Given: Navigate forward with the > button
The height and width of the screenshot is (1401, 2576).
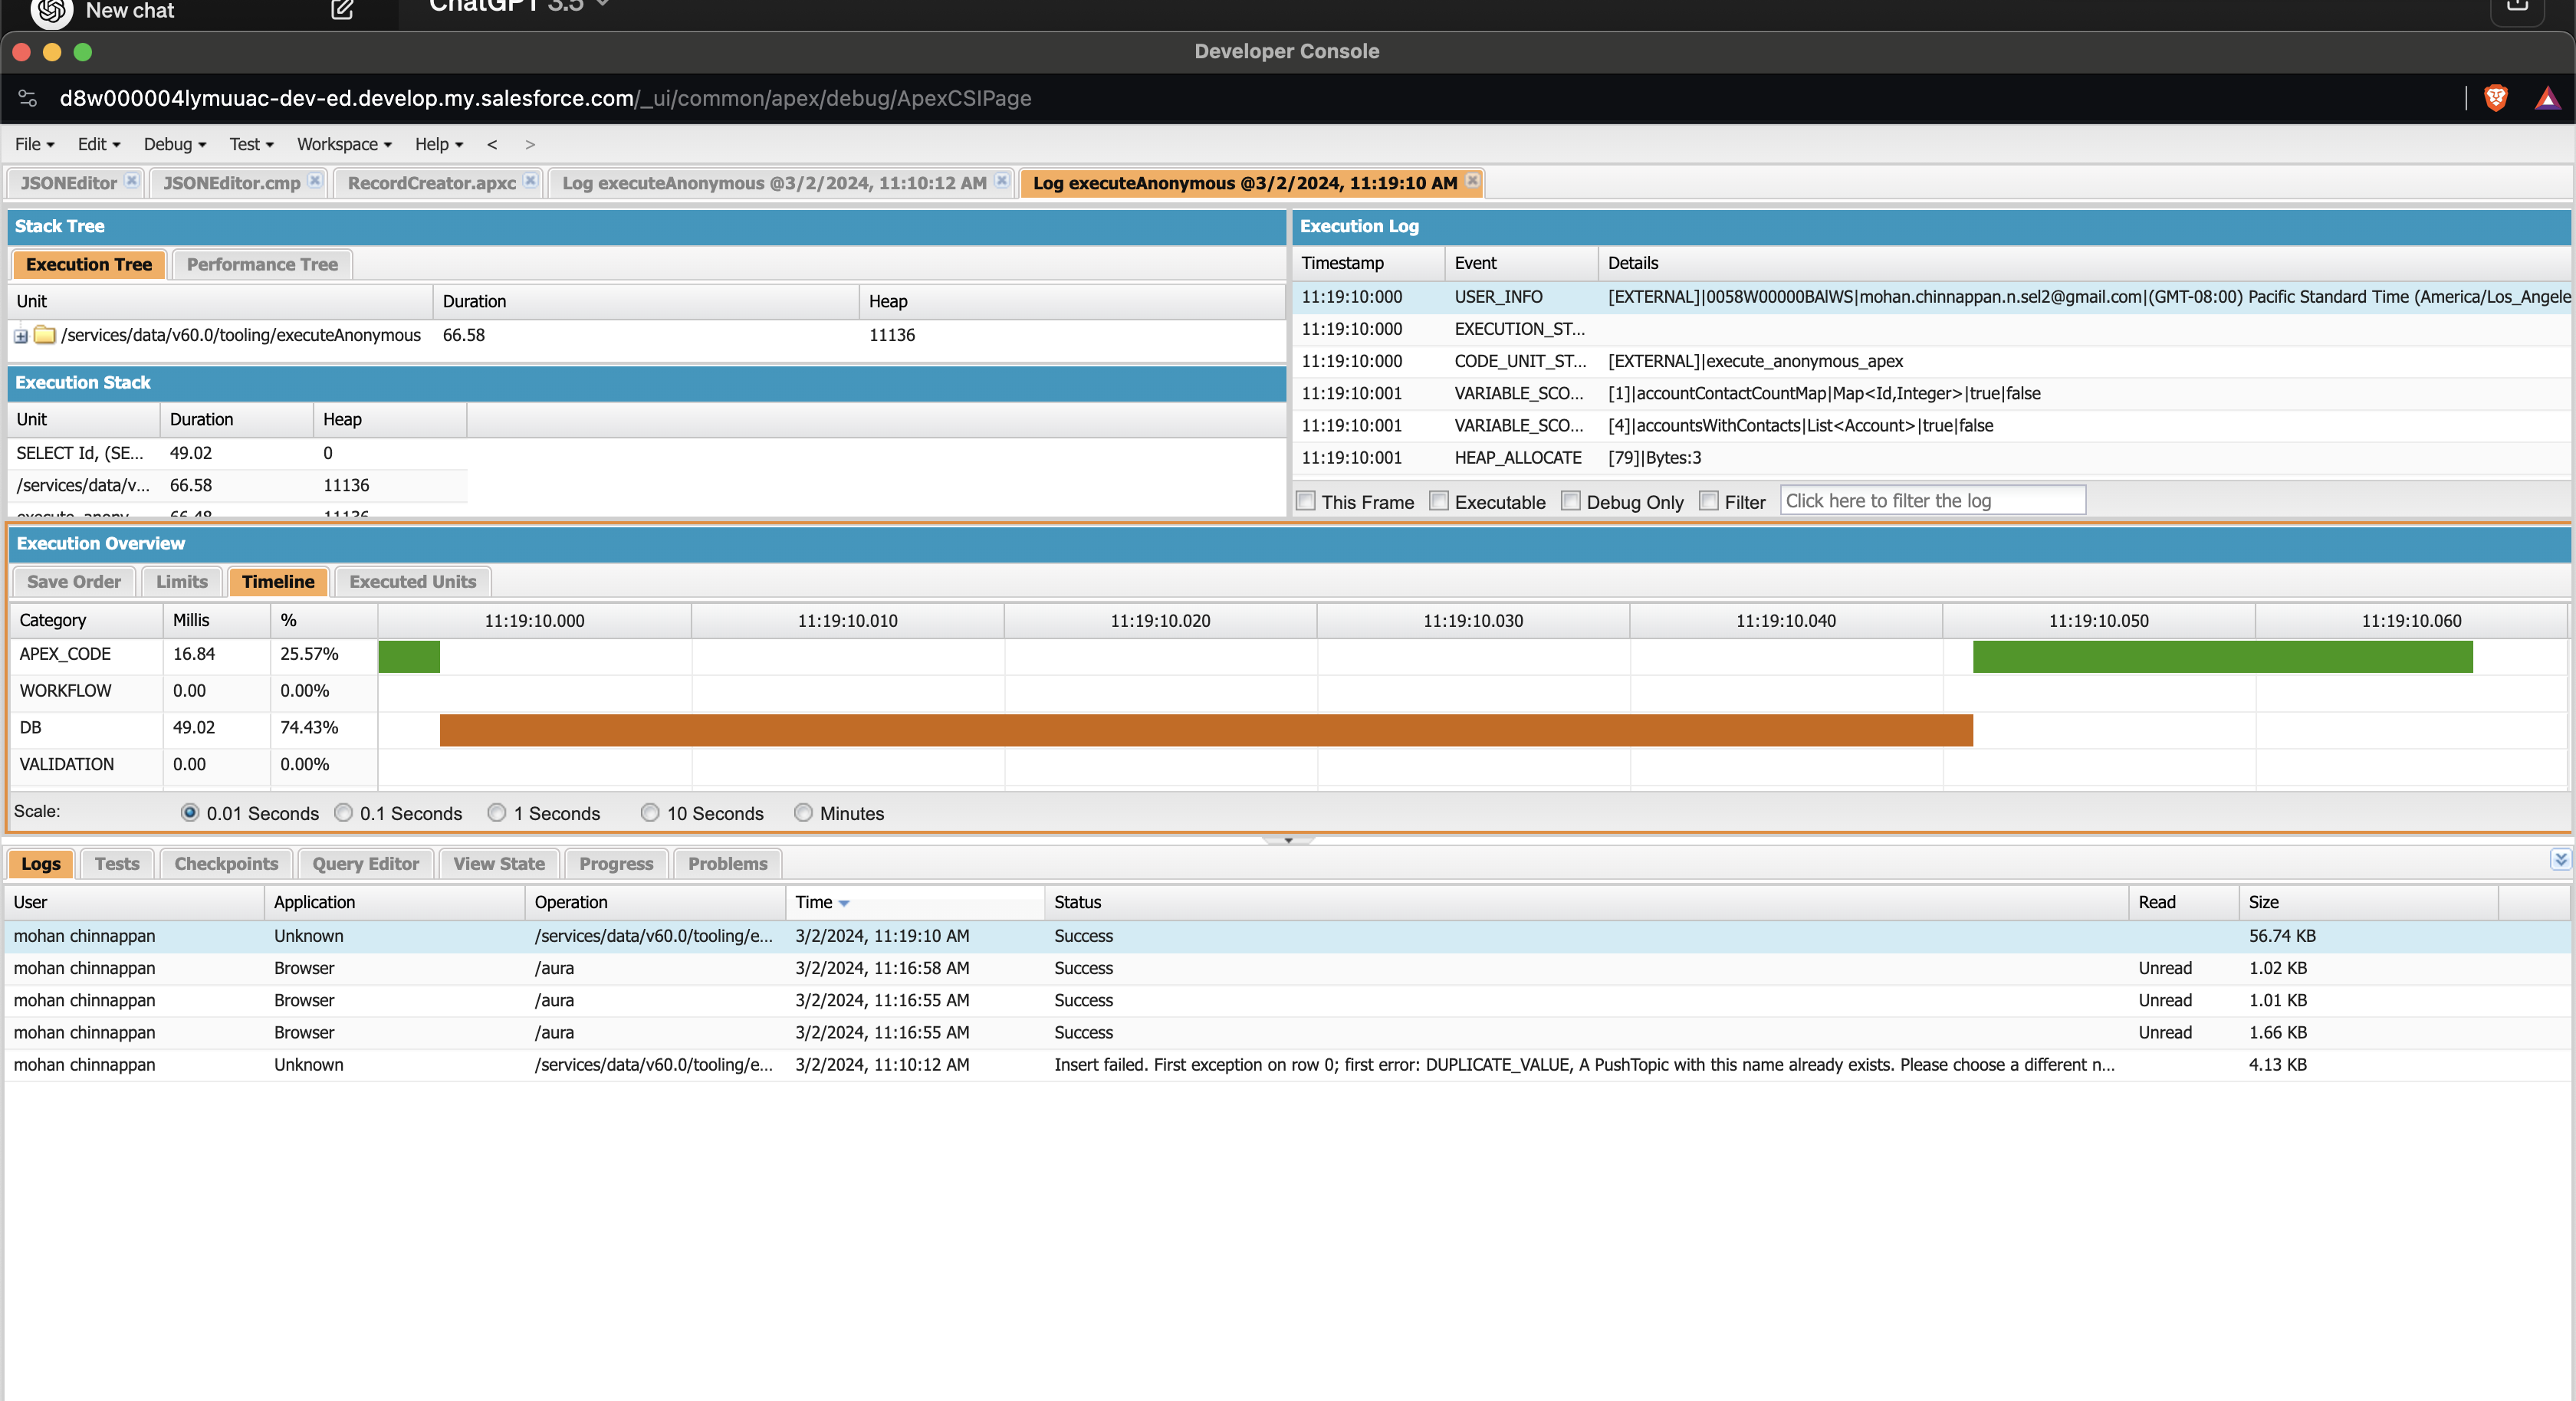Looking at the screenshot, I should [530, 145].
